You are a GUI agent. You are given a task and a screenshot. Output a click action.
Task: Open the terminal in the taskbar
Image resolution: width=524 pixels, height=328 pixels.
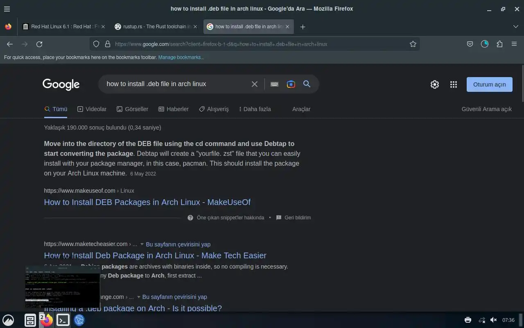tap(63, 320)
